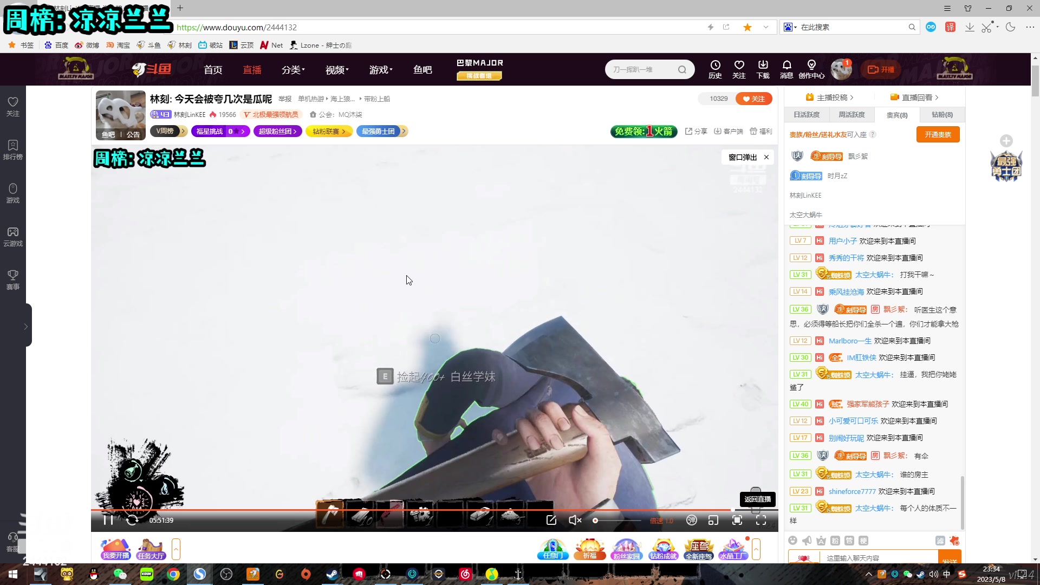Click the 下载 download icon in header
The width and height of the screenshot is (1040, 585).
pos(763,69)
